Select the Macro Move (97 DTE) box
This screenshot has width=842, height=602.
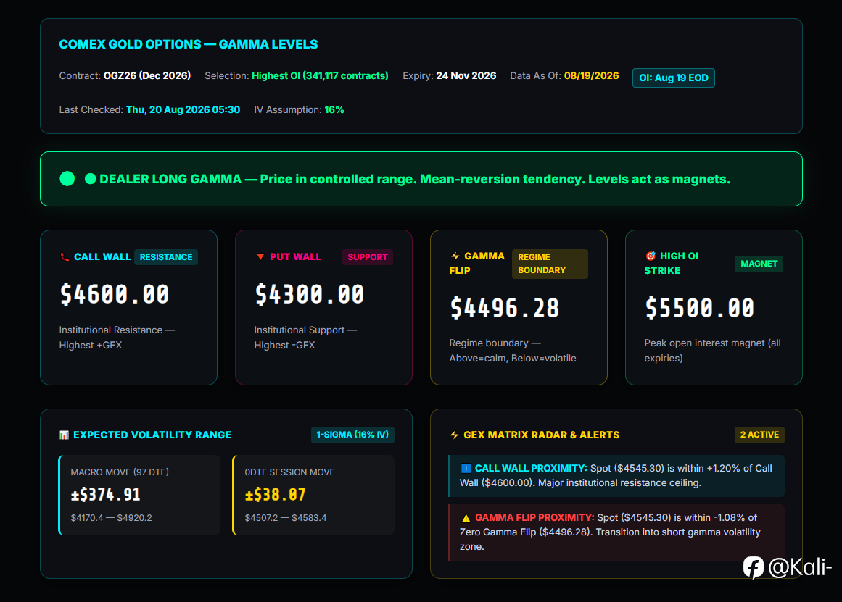click(x=140, y=495)
